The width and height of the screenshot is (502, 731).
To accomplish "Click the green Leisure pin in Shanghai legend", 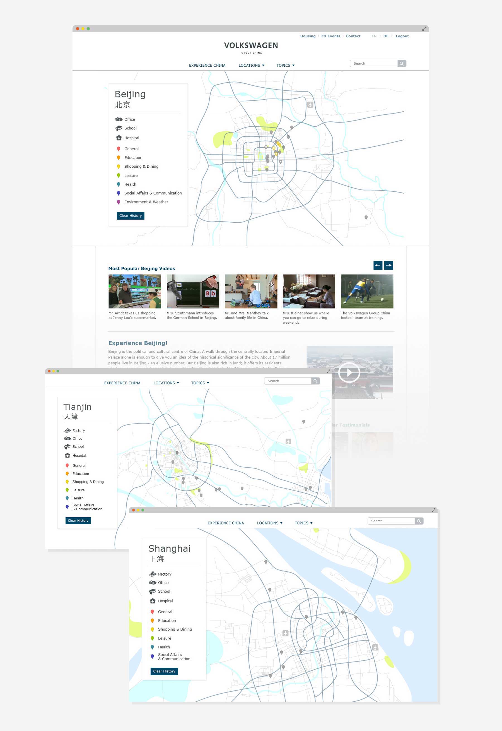I will 152,638.
